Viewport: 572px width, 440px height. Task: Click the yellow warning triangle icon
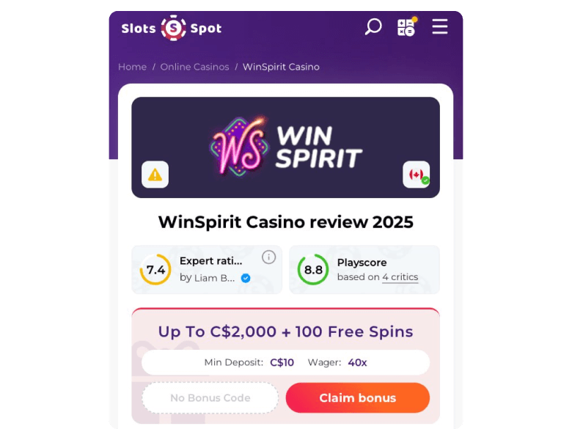(x=155, y=175)
